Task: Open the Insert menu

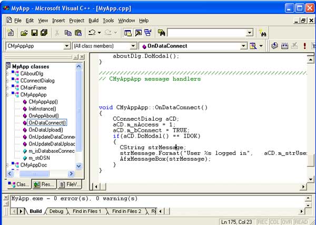Action: (58, 21)
